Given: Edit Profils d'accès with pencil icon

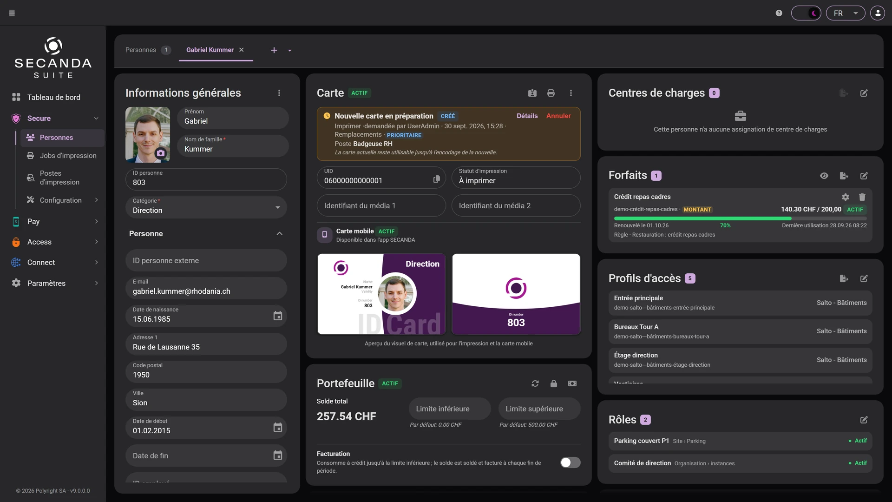Looking at the screenshot, I should (x=864, y=278).
